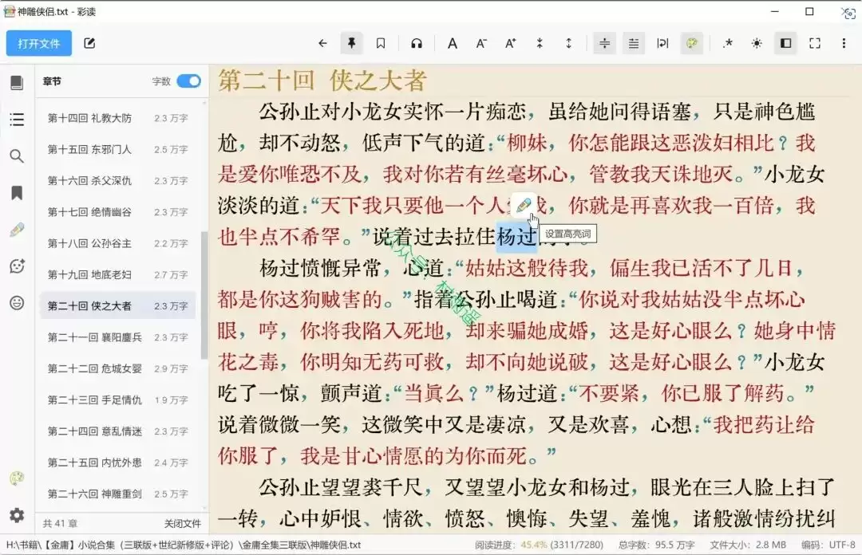Click the headphones read-aloud icon
Image resolution: width=862 pixels, height=555 pixels.
416,43
